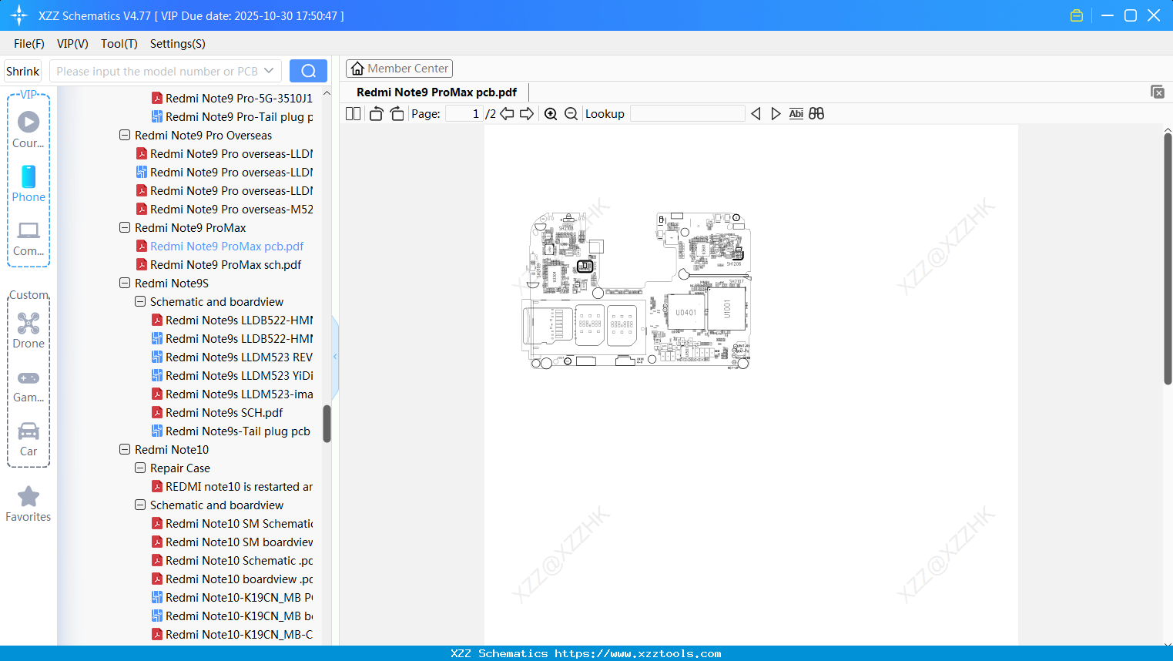Select Redmi Note9 ProMax pcb.pdf in tree
Image resolution: width=1173 pixels, height=661 pixels.
227,246
